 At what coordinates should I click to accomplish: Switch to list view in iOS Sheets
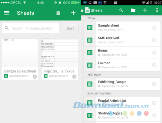point(58,13)
